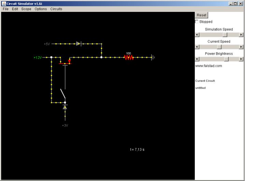Close the Circuit Simulator window
The width and height of the screenshot is (273, 181).
(241, 3)
